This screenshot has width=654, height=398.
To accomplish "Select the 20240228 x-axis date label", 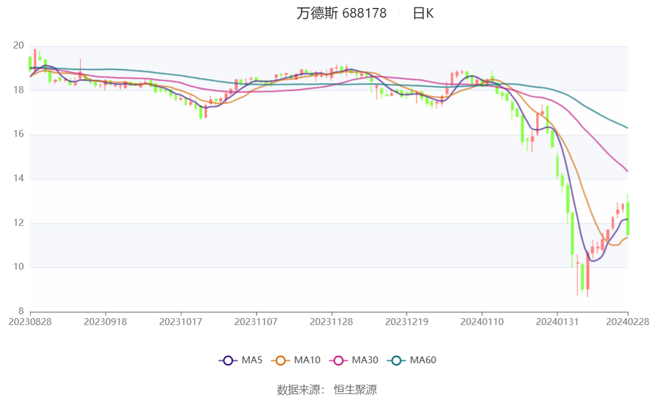I will pos(628,322).
